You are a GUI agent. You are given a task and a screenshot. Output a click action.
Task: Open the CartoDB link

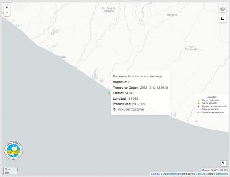coord(200,174)
